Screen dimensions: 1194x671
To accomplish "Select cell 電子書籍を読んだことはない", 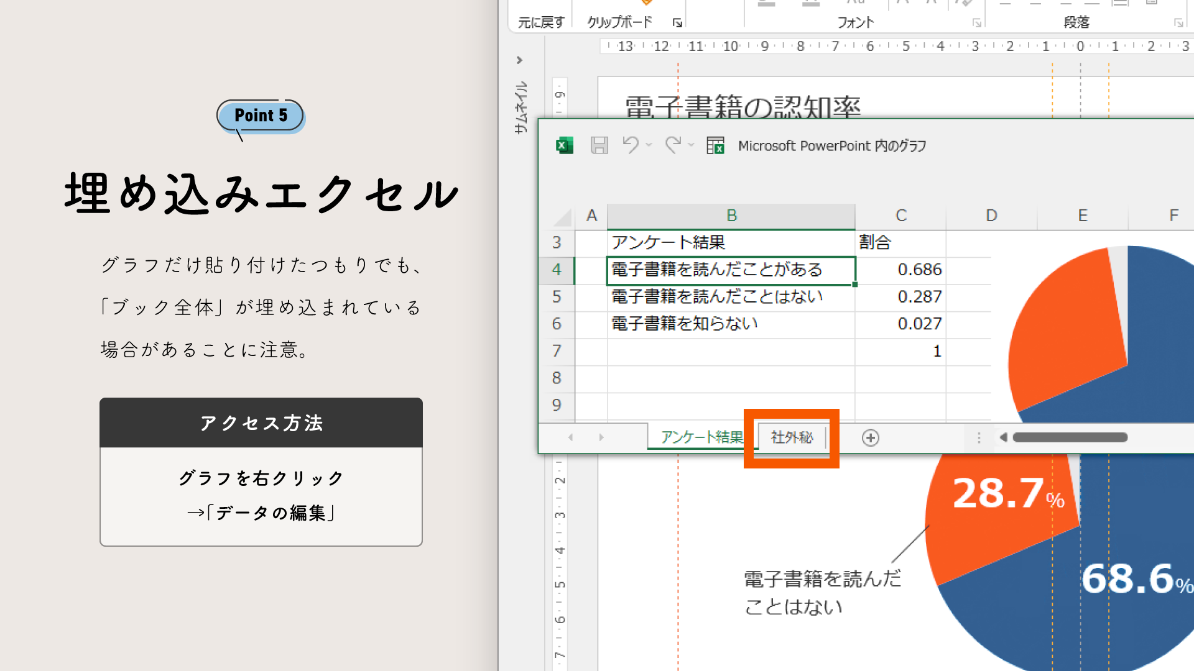I will (731, 297).
